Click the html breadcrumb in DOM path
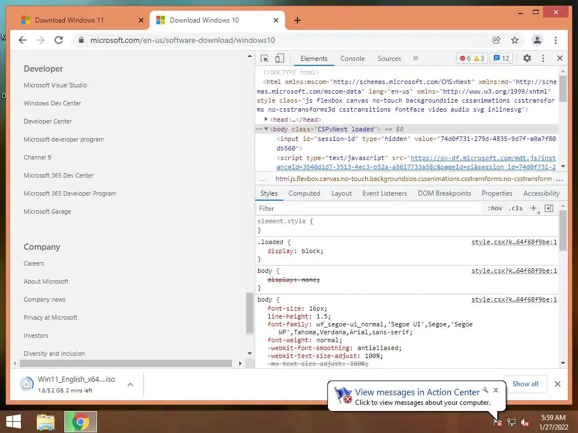This screenshot has height=433, width=578. pos(414,179)
